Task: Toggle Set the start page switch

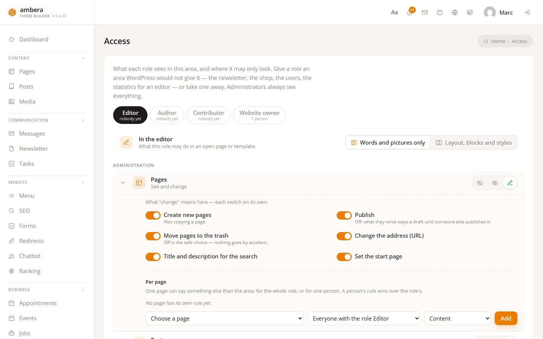Action: (344, 257)
